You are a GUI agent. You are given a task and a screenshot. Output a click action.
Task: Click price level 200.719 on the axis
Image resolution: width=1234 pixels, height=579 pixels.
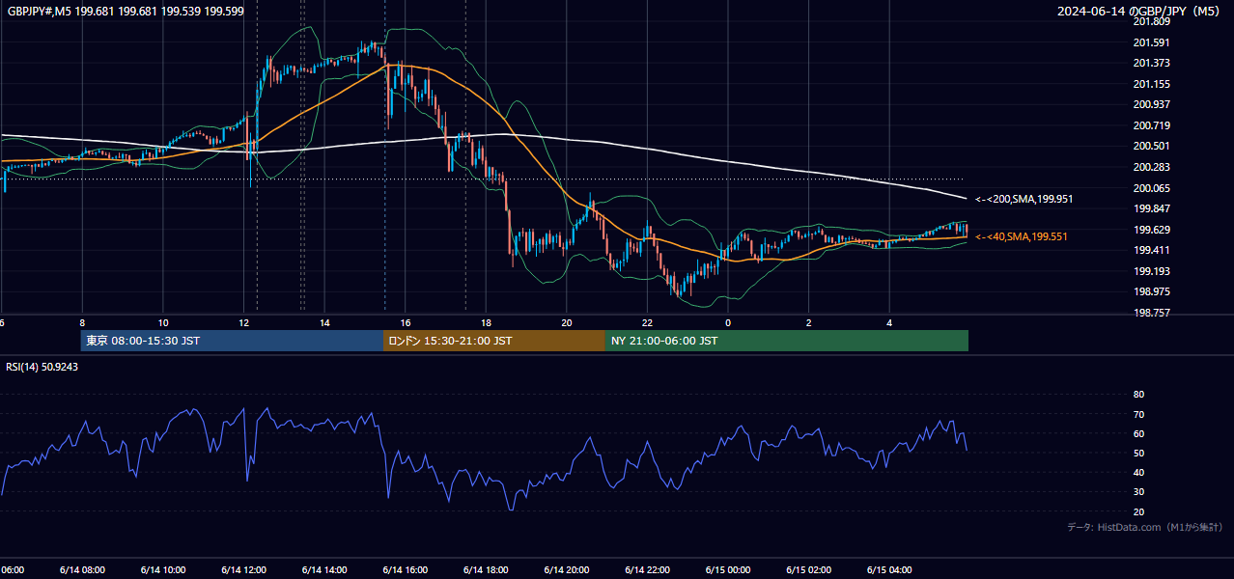click(1151, 125)
